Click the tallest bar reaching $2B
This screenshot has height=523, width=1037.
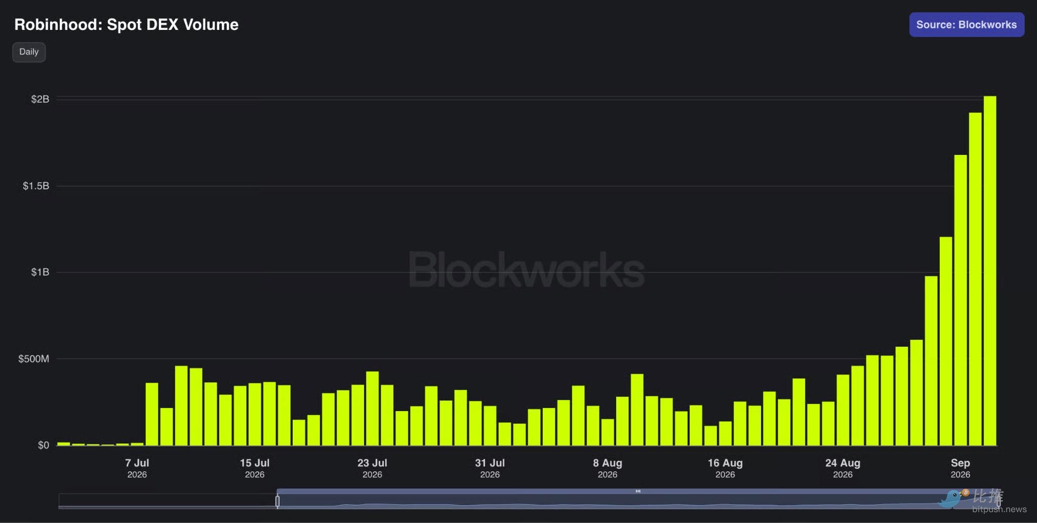990,271
